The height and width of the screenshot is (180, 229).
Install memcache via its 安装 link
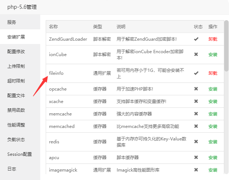point(213,114)
